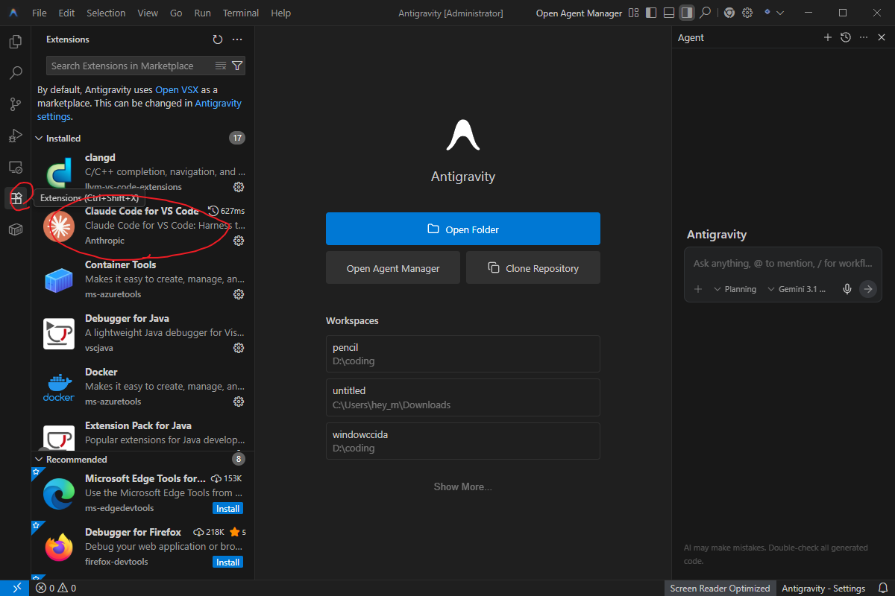Screen dimensions: 895x596
Task: Click Show More workspaces
Action: 463,486
